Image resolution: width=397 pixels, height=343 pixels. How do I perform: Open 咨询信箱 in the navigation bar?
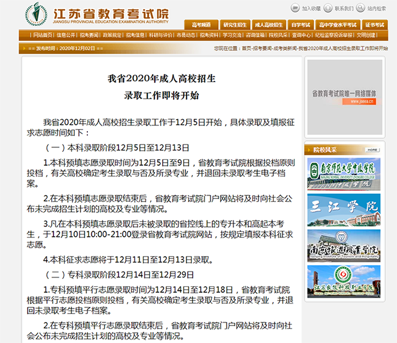(x=255, y=35)
